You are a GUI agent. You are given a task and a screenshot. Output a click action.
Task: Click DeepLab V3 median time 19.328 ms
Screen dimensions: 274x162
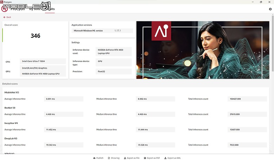(155, 145)
